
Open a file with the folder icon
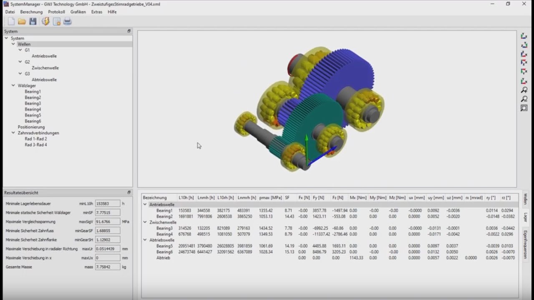point(22,21)
